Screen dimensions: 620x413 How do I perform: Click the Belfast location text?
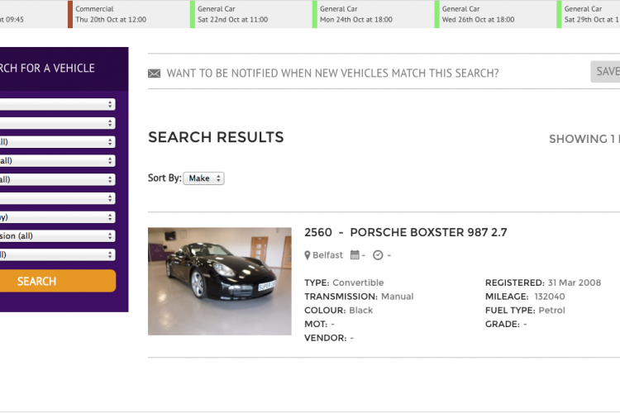pyautogui.click(x=327, y=255)
